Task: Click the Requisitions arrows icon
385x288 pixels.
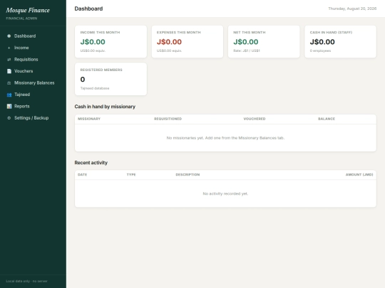Action: (9, 60)
